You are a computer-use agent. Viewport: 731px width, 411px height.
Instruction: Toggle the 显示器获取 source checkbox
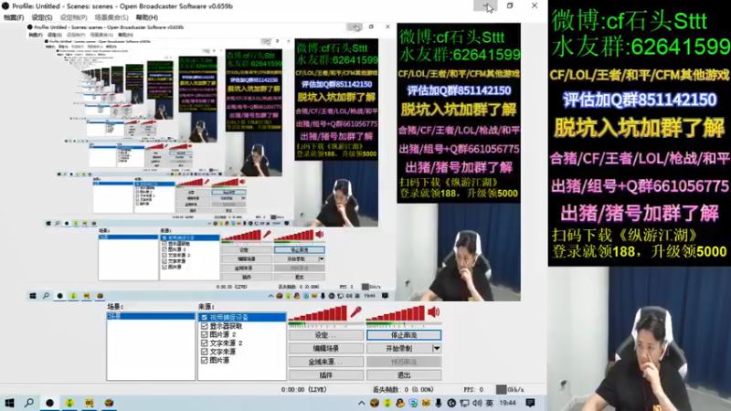[x=204, y=326]
